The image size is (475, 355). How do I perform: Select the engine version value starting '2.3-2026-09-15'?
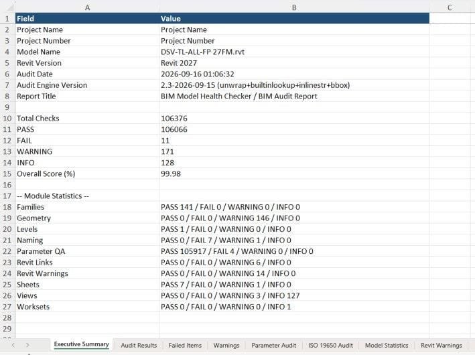(294, 85)
